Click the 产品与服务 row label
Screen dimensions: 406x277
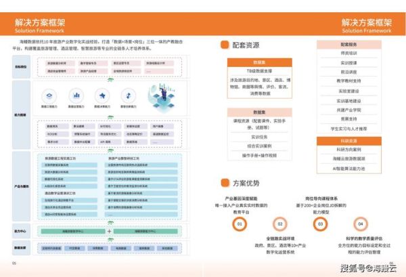[x=22, y=186]
